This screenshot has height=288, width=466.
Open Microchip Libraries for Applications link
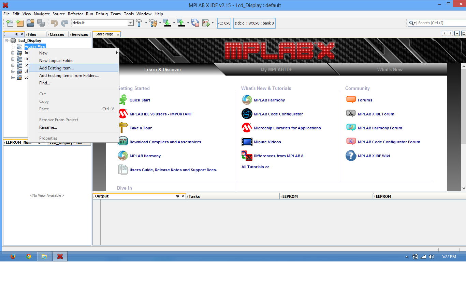[287, 128]
